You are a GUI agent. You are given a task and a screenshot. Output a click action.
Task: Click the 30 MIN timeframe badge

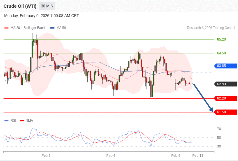click(47, 6)
